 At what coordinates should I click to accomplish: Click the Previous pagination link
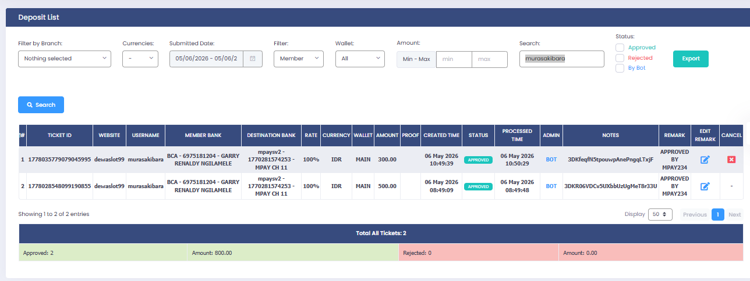[x=695, y=214]
